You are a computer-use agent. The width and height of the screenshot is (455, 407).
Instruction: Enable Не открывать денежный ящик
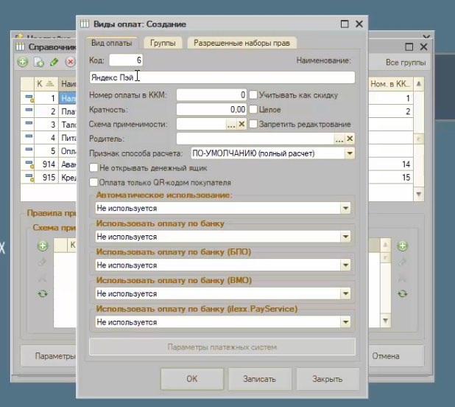tap(94, 167)
